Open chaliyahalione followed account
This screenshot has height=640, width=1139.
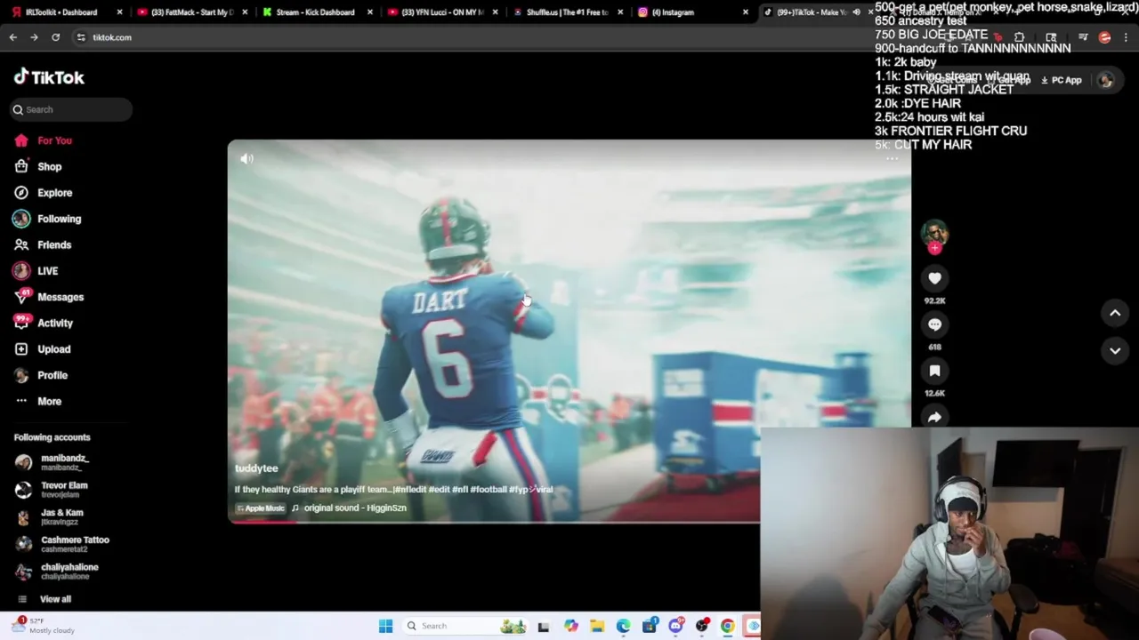tap(56, 571)
